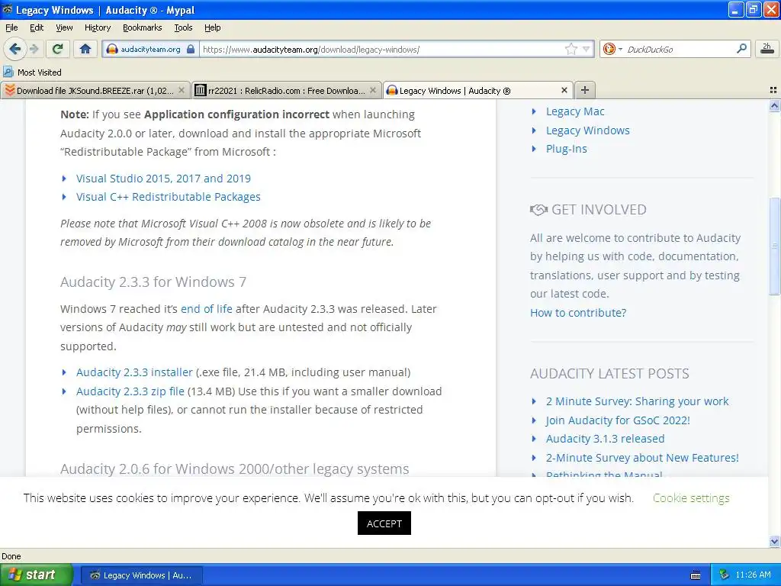Screen dimensions: 781x586
Task: Open the Most Visited bookmarks folder
Action: (32, 72)
